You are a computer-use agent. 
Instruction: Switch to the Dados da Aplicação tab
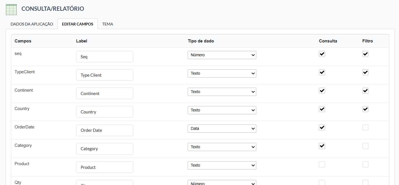32,24
